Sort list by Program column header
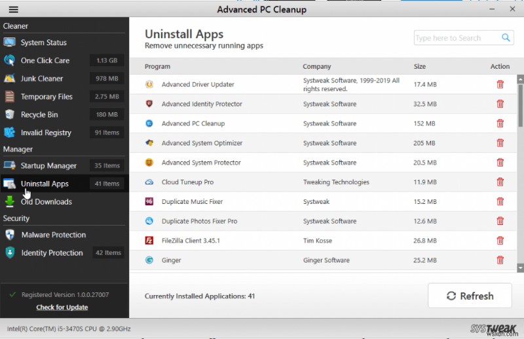524x339 pixels. click(157, 66)
